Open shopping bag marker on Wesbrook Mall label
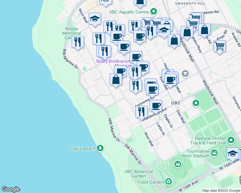241x193 pixels. pos(174,41)
